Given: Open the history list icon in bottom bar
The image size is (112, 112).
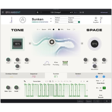Looking at the screenshot, I should (x=98, y=101).
